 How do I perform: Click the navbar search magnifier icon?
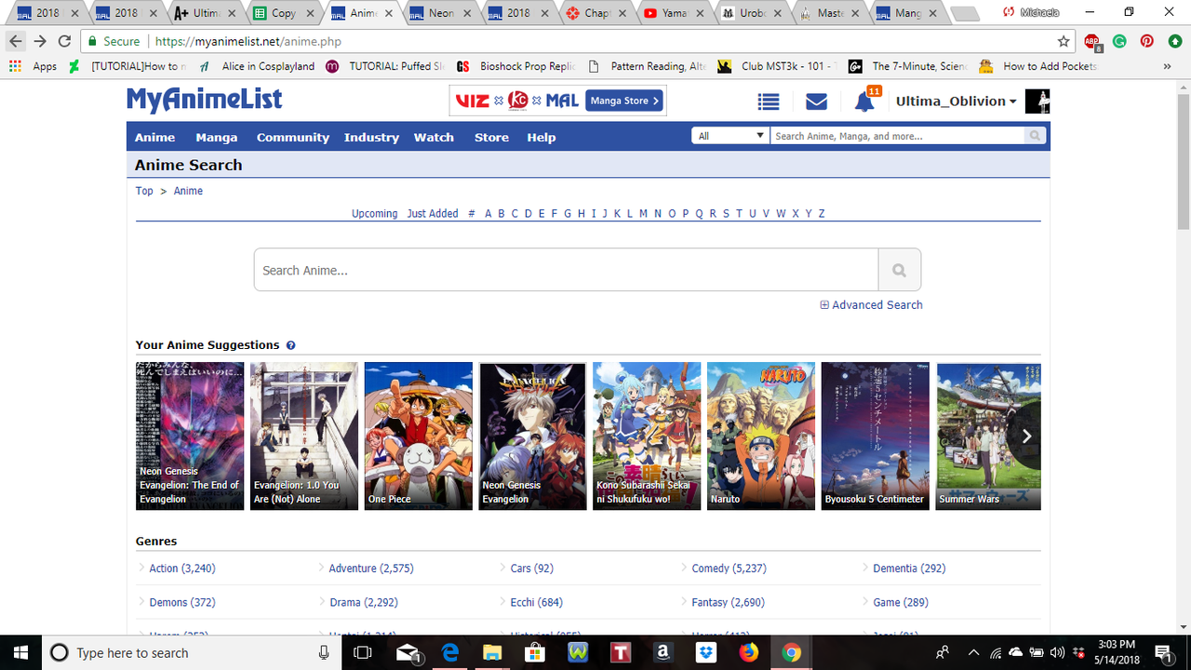tap(1035, 136)
